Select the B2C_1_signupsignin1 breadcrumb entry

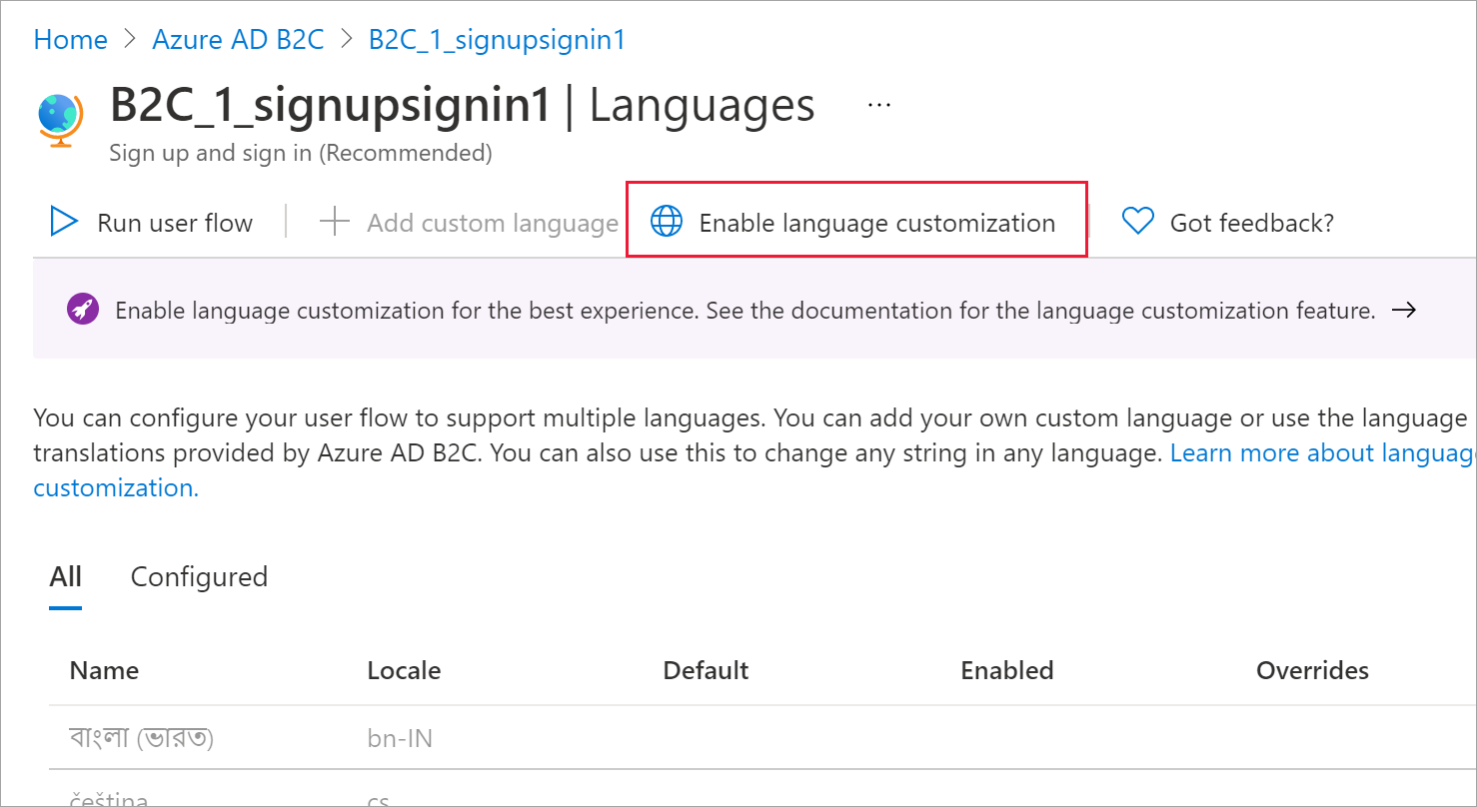pos(496,39)
